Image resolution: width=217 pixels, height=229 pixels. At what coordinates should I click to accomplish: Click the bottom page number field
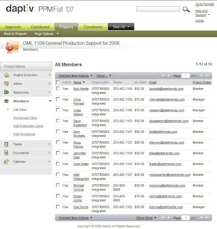186,218
